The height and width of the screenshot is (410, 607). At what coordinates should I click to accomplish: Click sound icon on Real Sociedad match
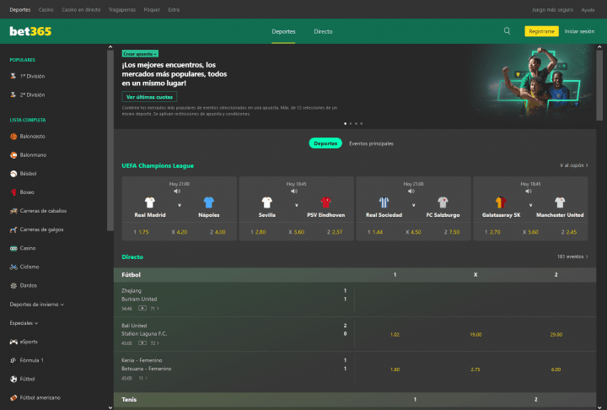click(411, 191)
